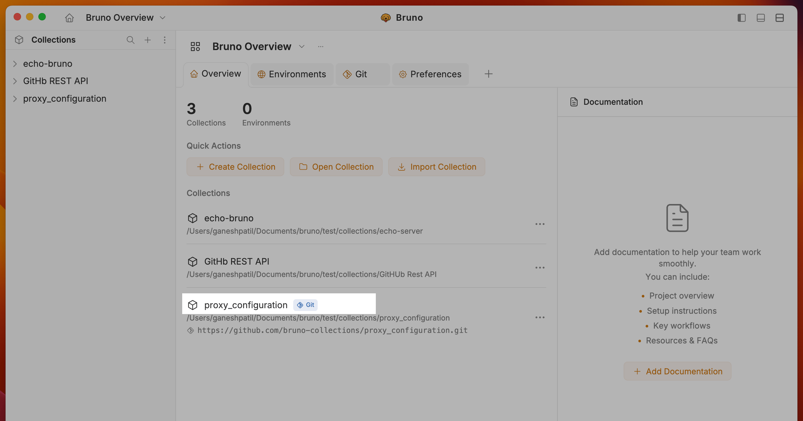Switch to the Environments tab

click(292, 74)
